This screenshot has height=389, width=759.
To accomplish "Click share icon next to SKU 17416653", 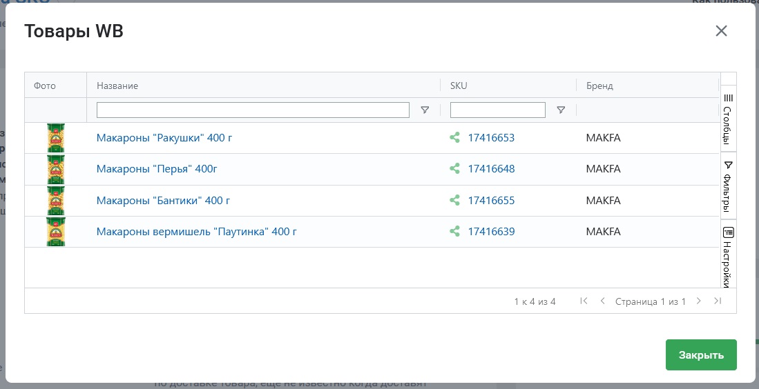I will tap(454, 138).
